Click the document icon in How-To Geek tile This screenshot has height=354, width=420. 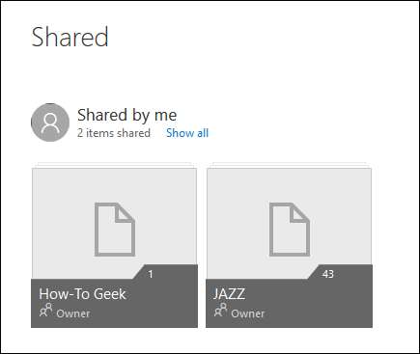click(115, 230)
